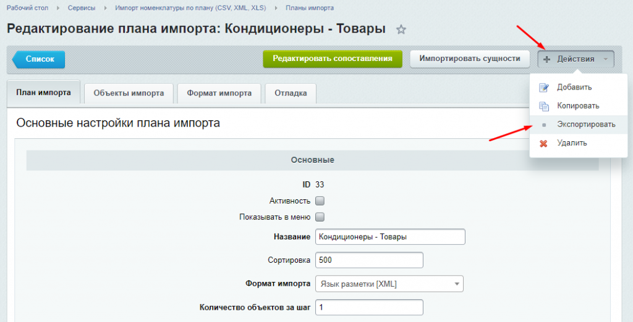Add page to favorites with star icon
The width and height of the screenshot is (633, 322).
click(401, 30)
